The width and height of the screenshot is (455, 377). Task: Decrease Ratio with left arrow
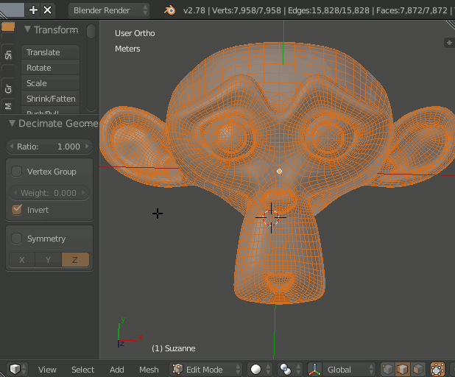11,147
